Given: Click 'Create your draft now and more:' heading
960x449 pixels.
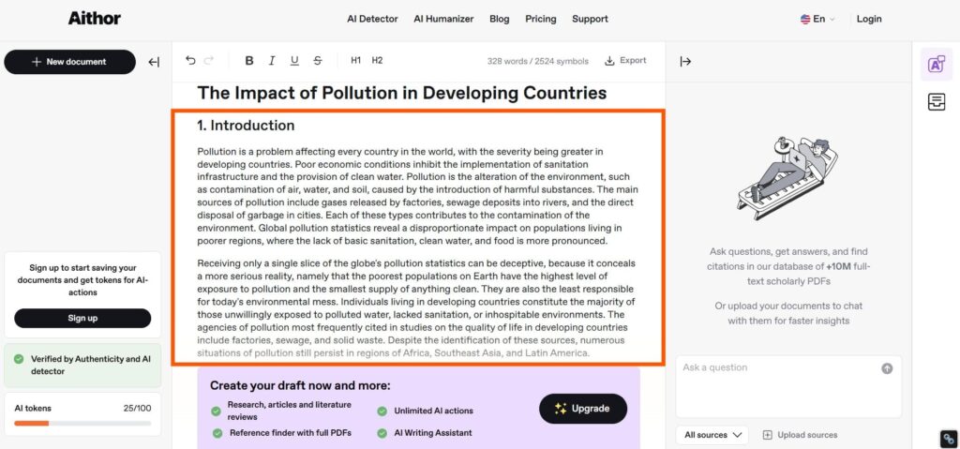Looking at the screenshot, I should (300, 385).
